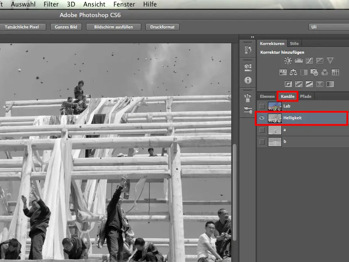Select the Lab composite channel thumbnail
The width and height of the screenshot is (349, 262).
(x=275, y=106)
